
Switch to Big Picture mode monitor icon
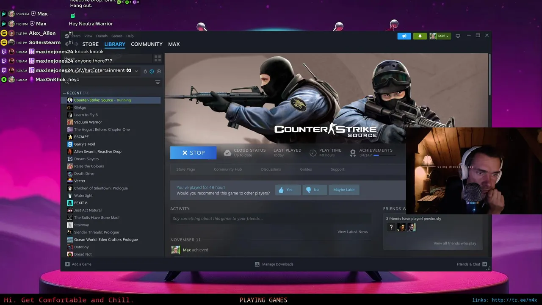coord(458,36)
